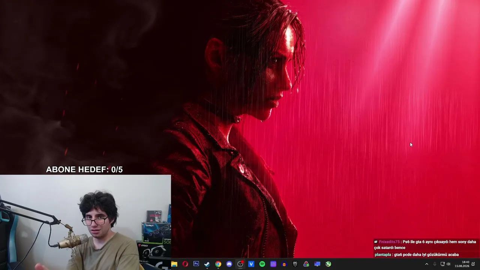Open the volume control tray icon
The width and height of the screenshot is (480, 270).
[448, 264]
